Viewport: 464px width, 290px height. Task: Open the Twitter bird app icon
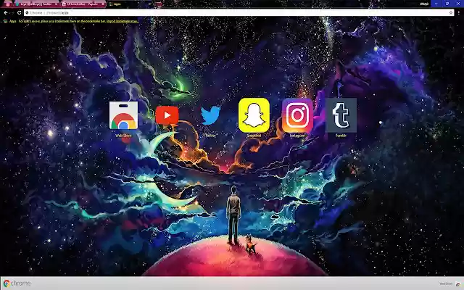click(210, 115)
